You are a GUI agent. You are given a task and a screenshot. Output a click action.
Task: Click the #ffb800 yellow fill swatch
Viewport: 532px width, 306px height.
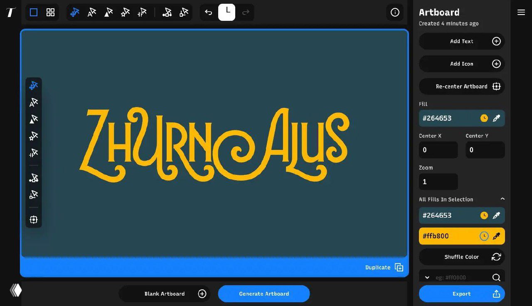(x=462, y=236)
